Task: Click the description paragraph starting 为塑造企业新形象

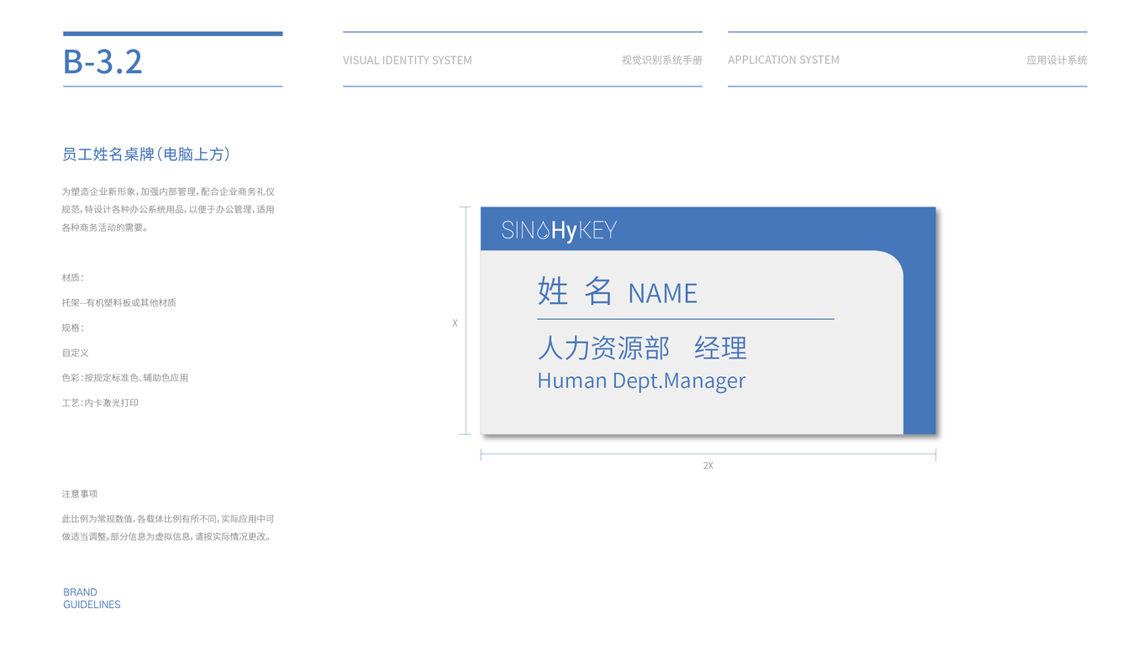Action: click(168, 210)
